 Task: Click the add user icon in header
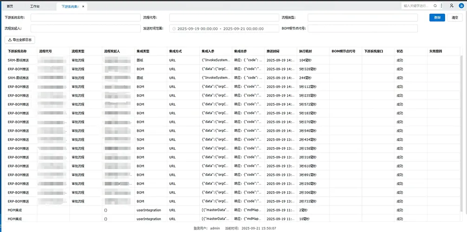tap(452, 6)
